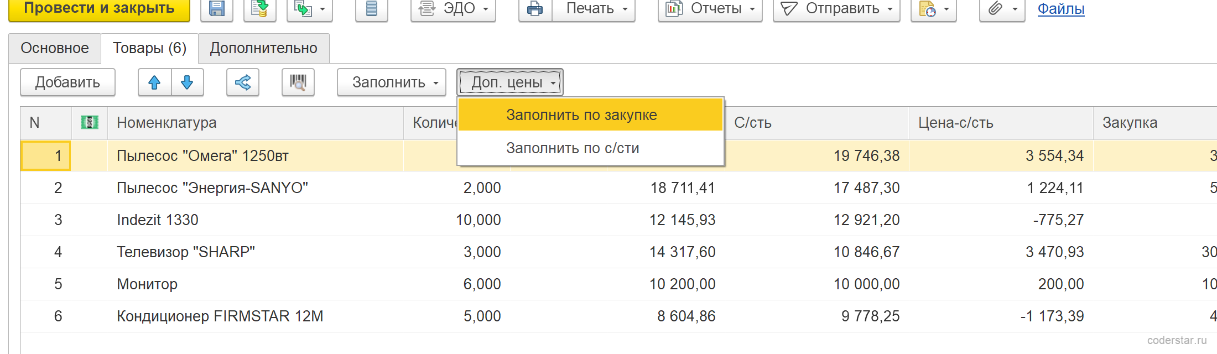Click negative value -1 173,39

click(x=1052, y=316)
